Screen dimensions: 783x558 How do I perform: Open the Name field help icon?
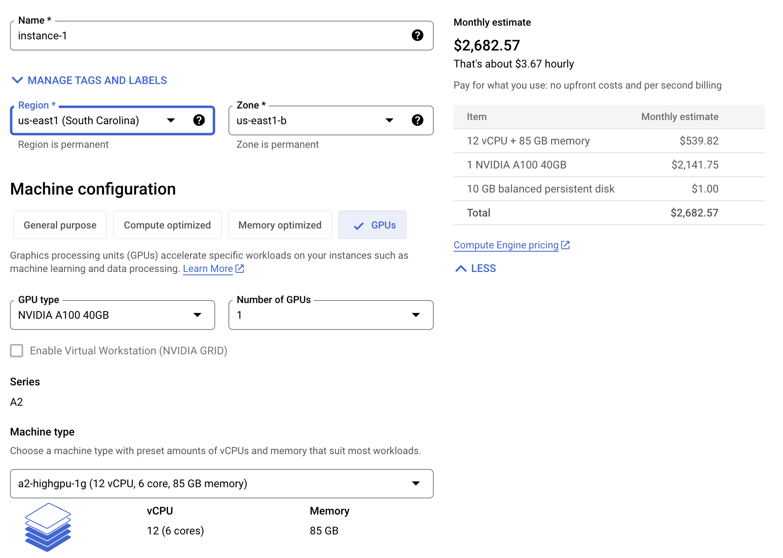coord(418,36)
